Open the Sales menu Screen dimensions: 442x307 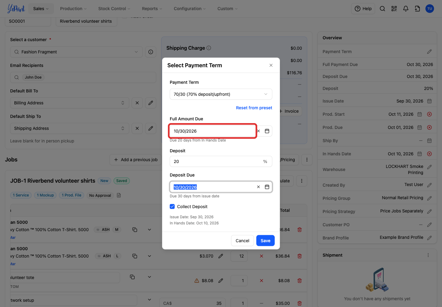[x=41, y=9]
